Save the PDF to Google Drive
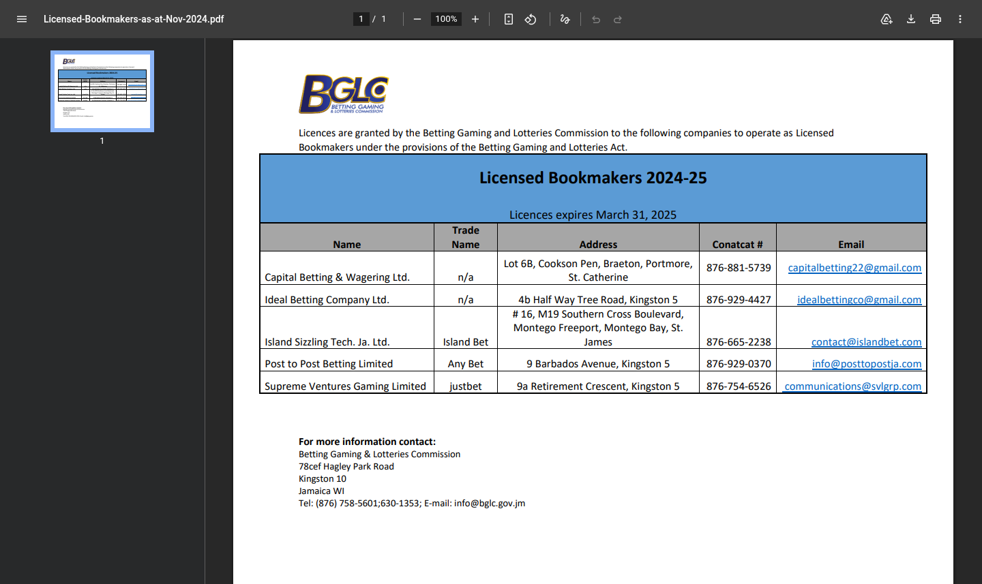982x584 pixels. [887, 19]
